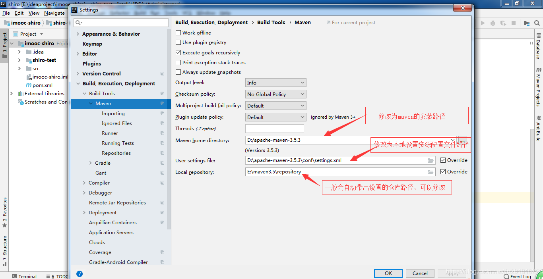The height and width of the screenshot is (279, 543).
Task: Select Runner under Maven
Action: [110, 133]
